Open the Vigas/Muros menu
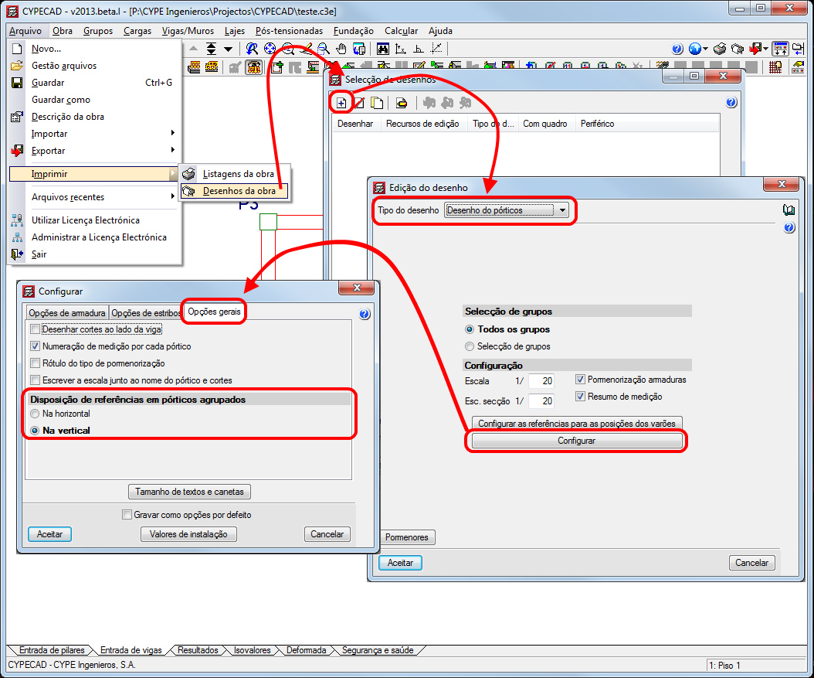The width and height of the screenshot is (814, 678). [188, 31]
